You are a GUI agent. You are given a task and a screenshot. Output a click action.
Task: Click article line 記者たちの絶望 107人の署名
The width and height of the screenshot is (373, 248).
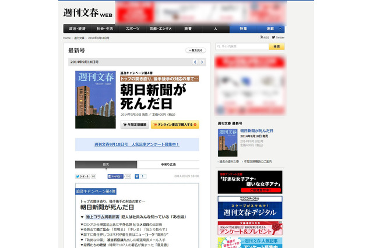coord(125,245)
